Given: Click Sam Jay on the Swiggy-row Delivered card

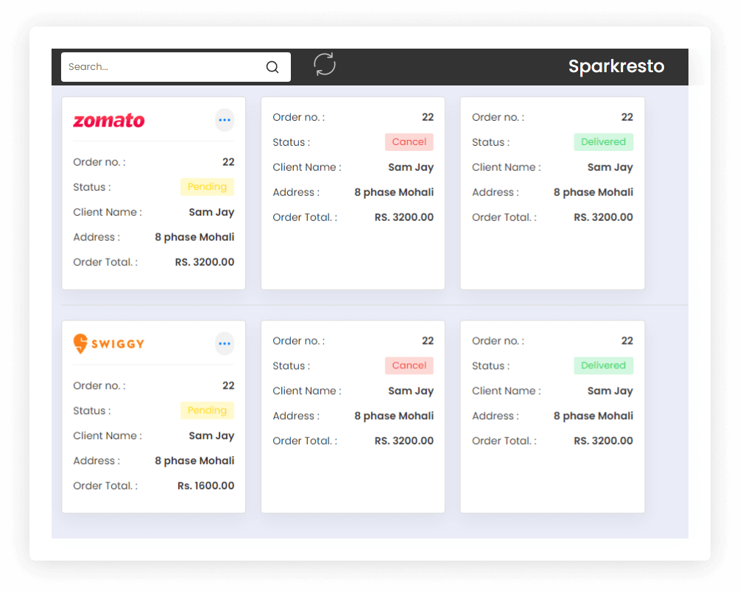Looking at the screenshot, I should 610,391.
